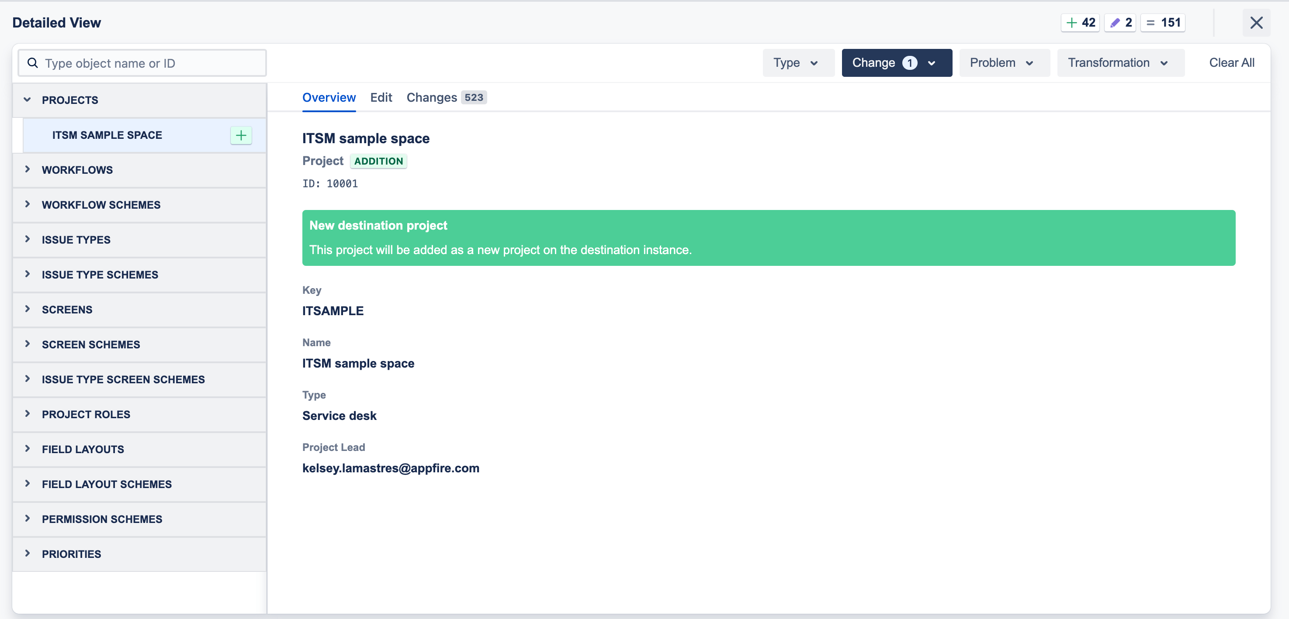The image size is (1289, 619).
Task: Open the Type filter dropdown
Action: (798, 63)
